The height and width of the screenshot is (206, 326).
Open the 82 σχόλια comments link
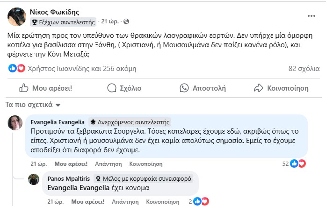304,69
